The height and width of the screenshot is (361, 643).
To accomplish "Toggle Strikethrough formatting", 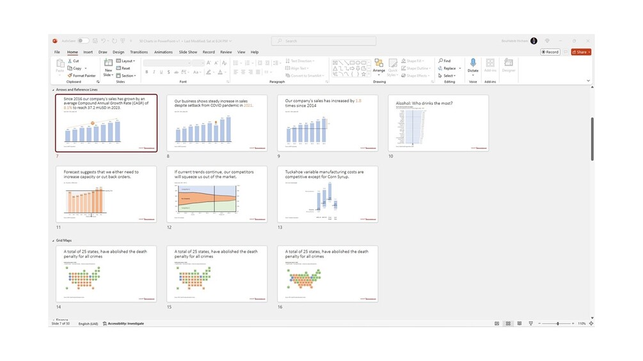I will tap(177, 72).
